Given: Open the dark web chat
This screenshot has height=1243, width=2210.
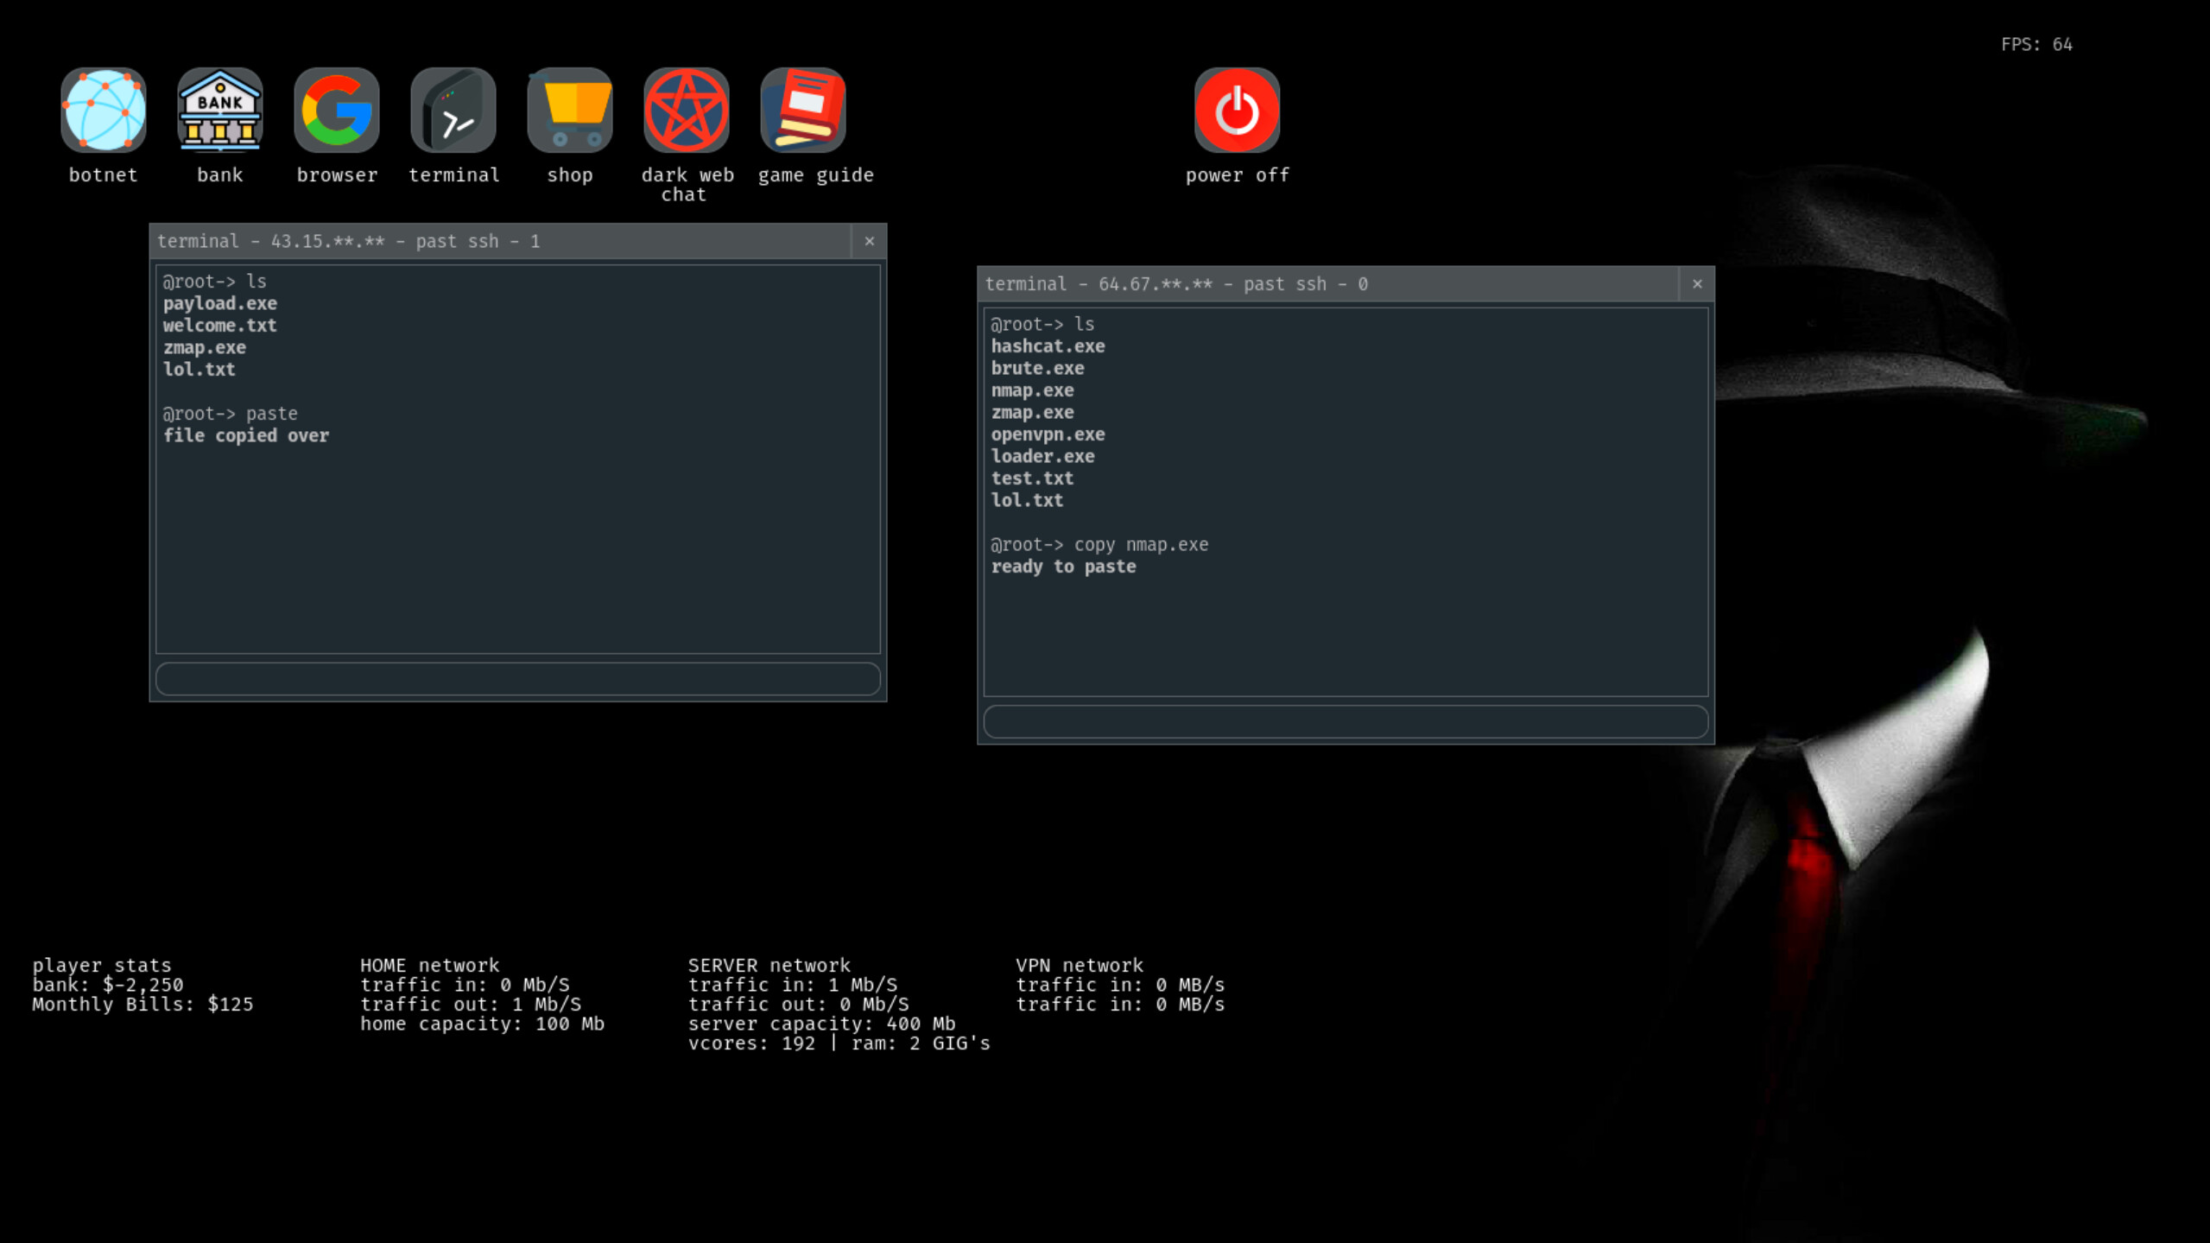Looking at the screenshot, I should click(687, 111).
